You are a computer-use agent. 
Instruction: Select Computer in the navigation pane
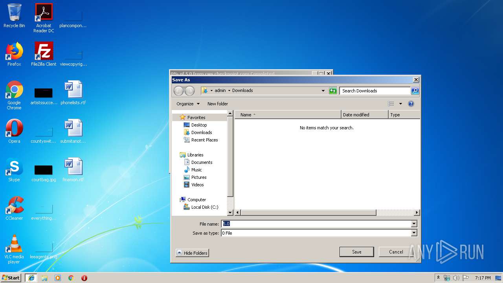tap(196, 200)
